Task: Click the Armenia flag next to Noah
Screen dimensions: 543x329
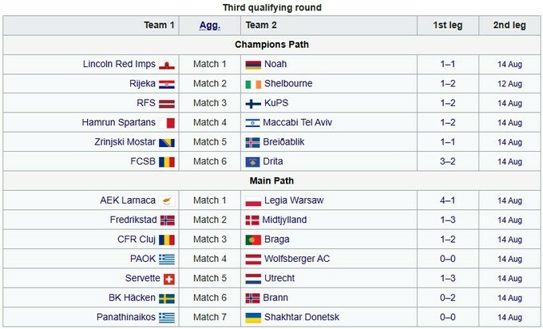Action: tap(252, 64)
